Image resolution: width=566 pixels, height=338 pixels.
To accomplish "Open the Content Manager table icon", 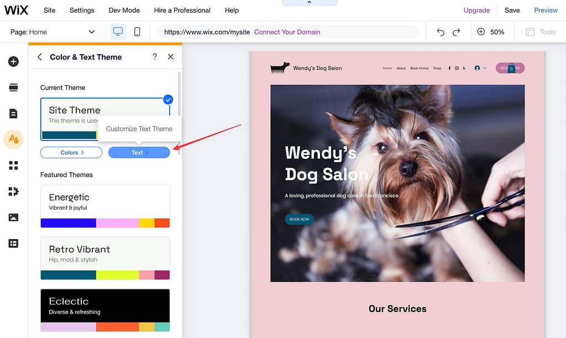I will tap(13, 243).
